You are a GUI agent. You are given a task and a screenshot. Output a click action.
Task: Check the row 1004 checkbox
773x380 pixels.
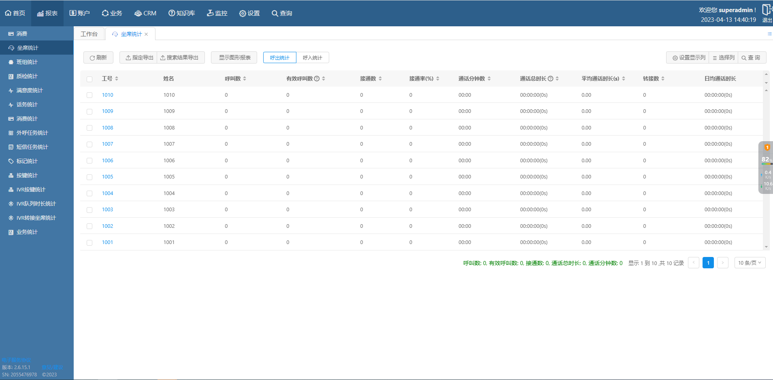[89, 193]
